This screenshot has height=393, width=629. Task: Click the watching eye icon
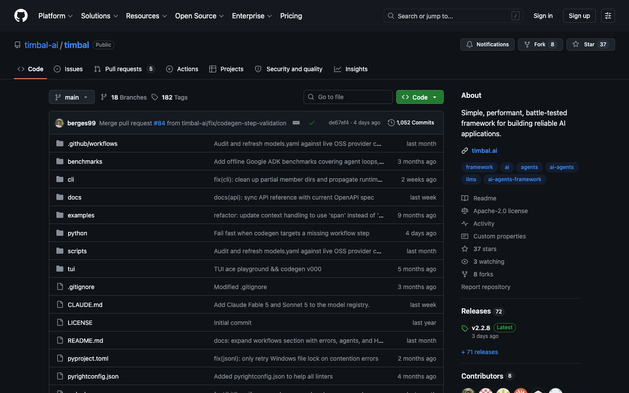(465, 262)
